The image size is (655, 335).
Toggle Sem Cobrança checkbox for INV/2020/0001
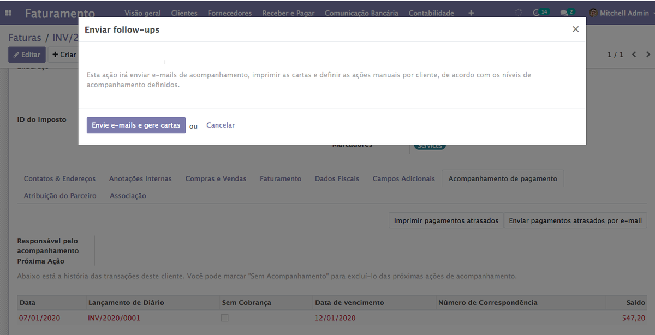[225, 318]
